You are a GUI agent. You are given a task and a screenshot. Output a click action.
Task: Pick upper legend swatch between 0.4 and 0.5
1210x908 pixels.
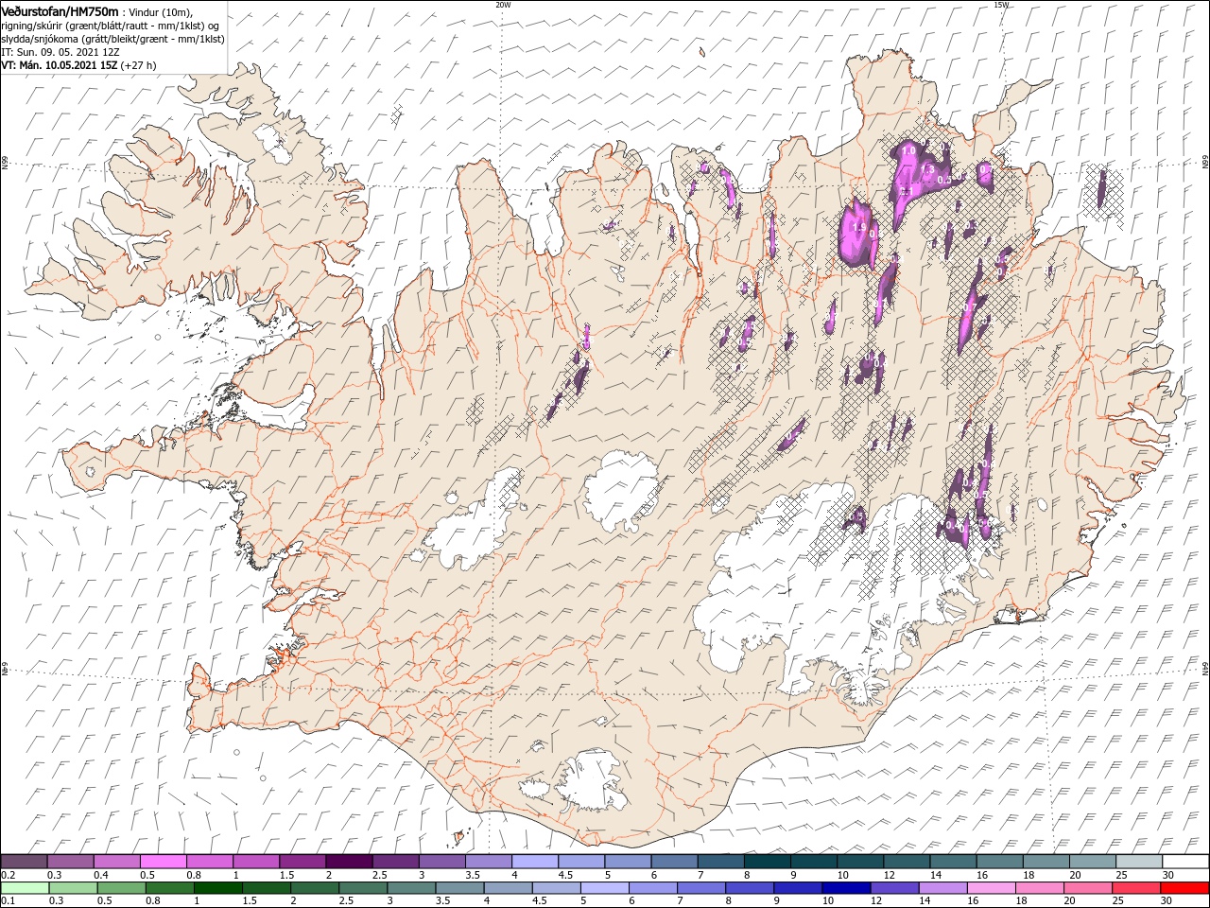pyautogui.click(x=117, y=862)
